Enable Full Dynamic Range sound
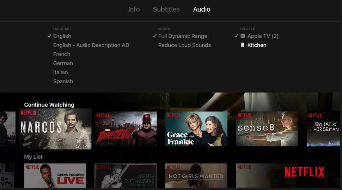 183,36
